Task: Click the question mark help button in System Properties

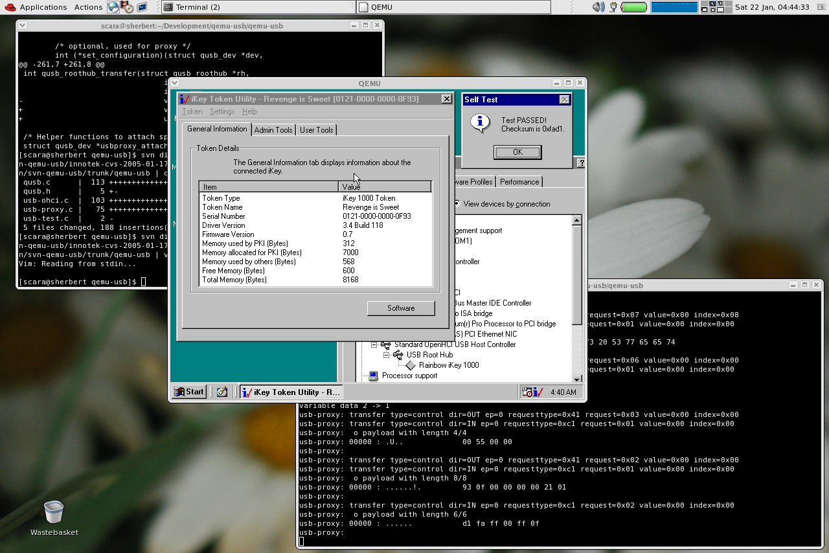Action: [581, 163]
